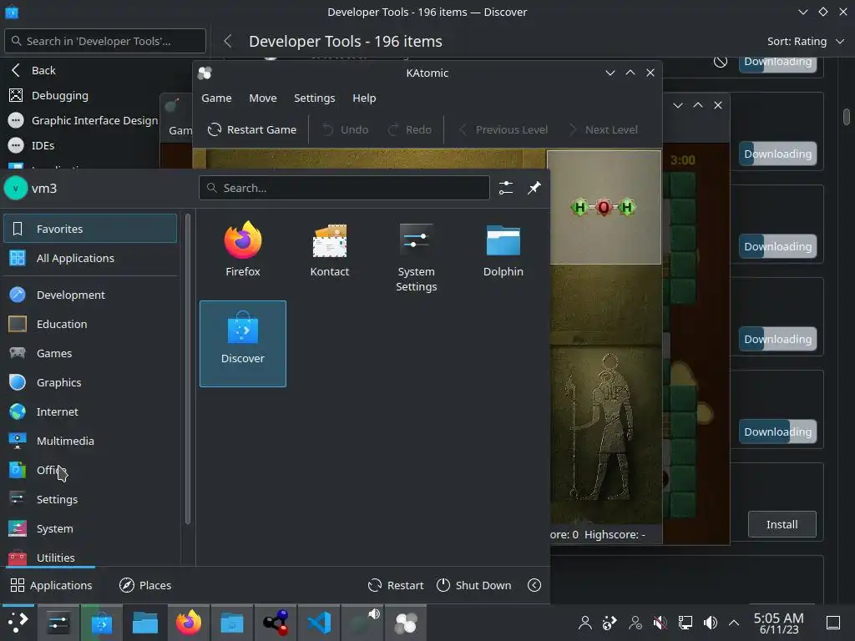This screenshot has height=641, width=855.
Task: Open the Office category
Action: [x=90, y=470]
